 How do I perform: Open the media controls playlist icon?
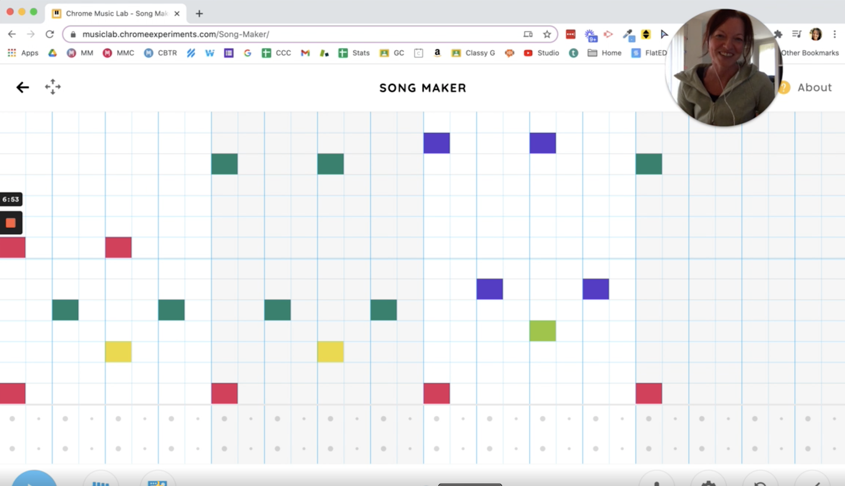point(797,34)
